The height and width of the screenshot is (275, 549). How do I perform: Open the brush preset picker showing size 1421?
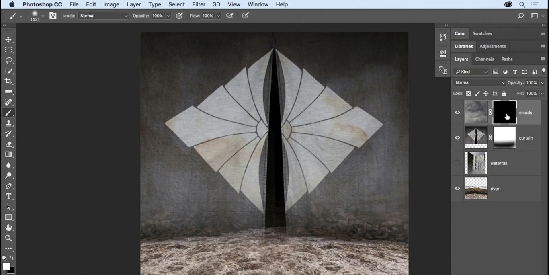(x=37, y=16)
